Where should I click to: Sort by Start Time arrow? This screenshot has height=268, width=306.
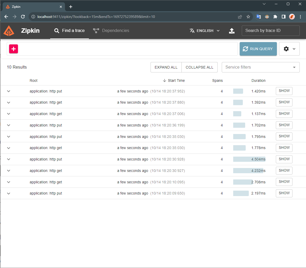pos(165,81)
